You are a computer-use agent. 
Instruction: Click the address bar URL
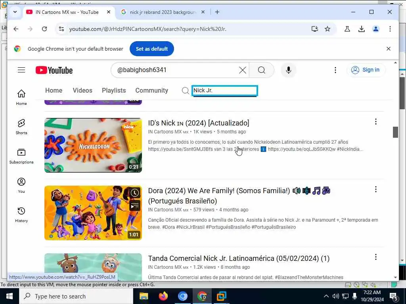point(147,29)
